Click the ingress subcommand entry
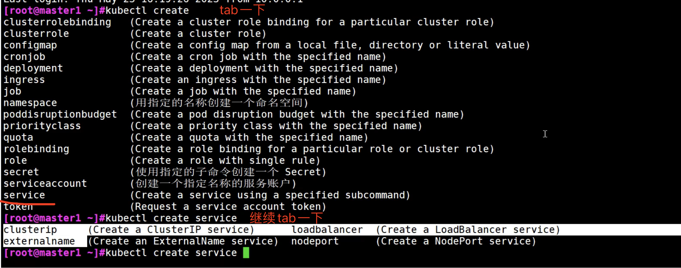Screen dimensions: 681x268 pos(24,80)
